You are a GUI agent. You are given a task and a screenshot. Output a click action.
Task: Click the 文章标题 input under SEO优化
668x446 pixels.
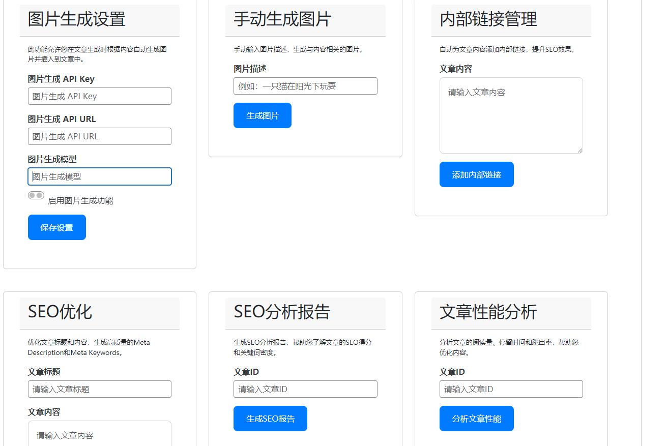pyautogui.click(x=99, y=389)
